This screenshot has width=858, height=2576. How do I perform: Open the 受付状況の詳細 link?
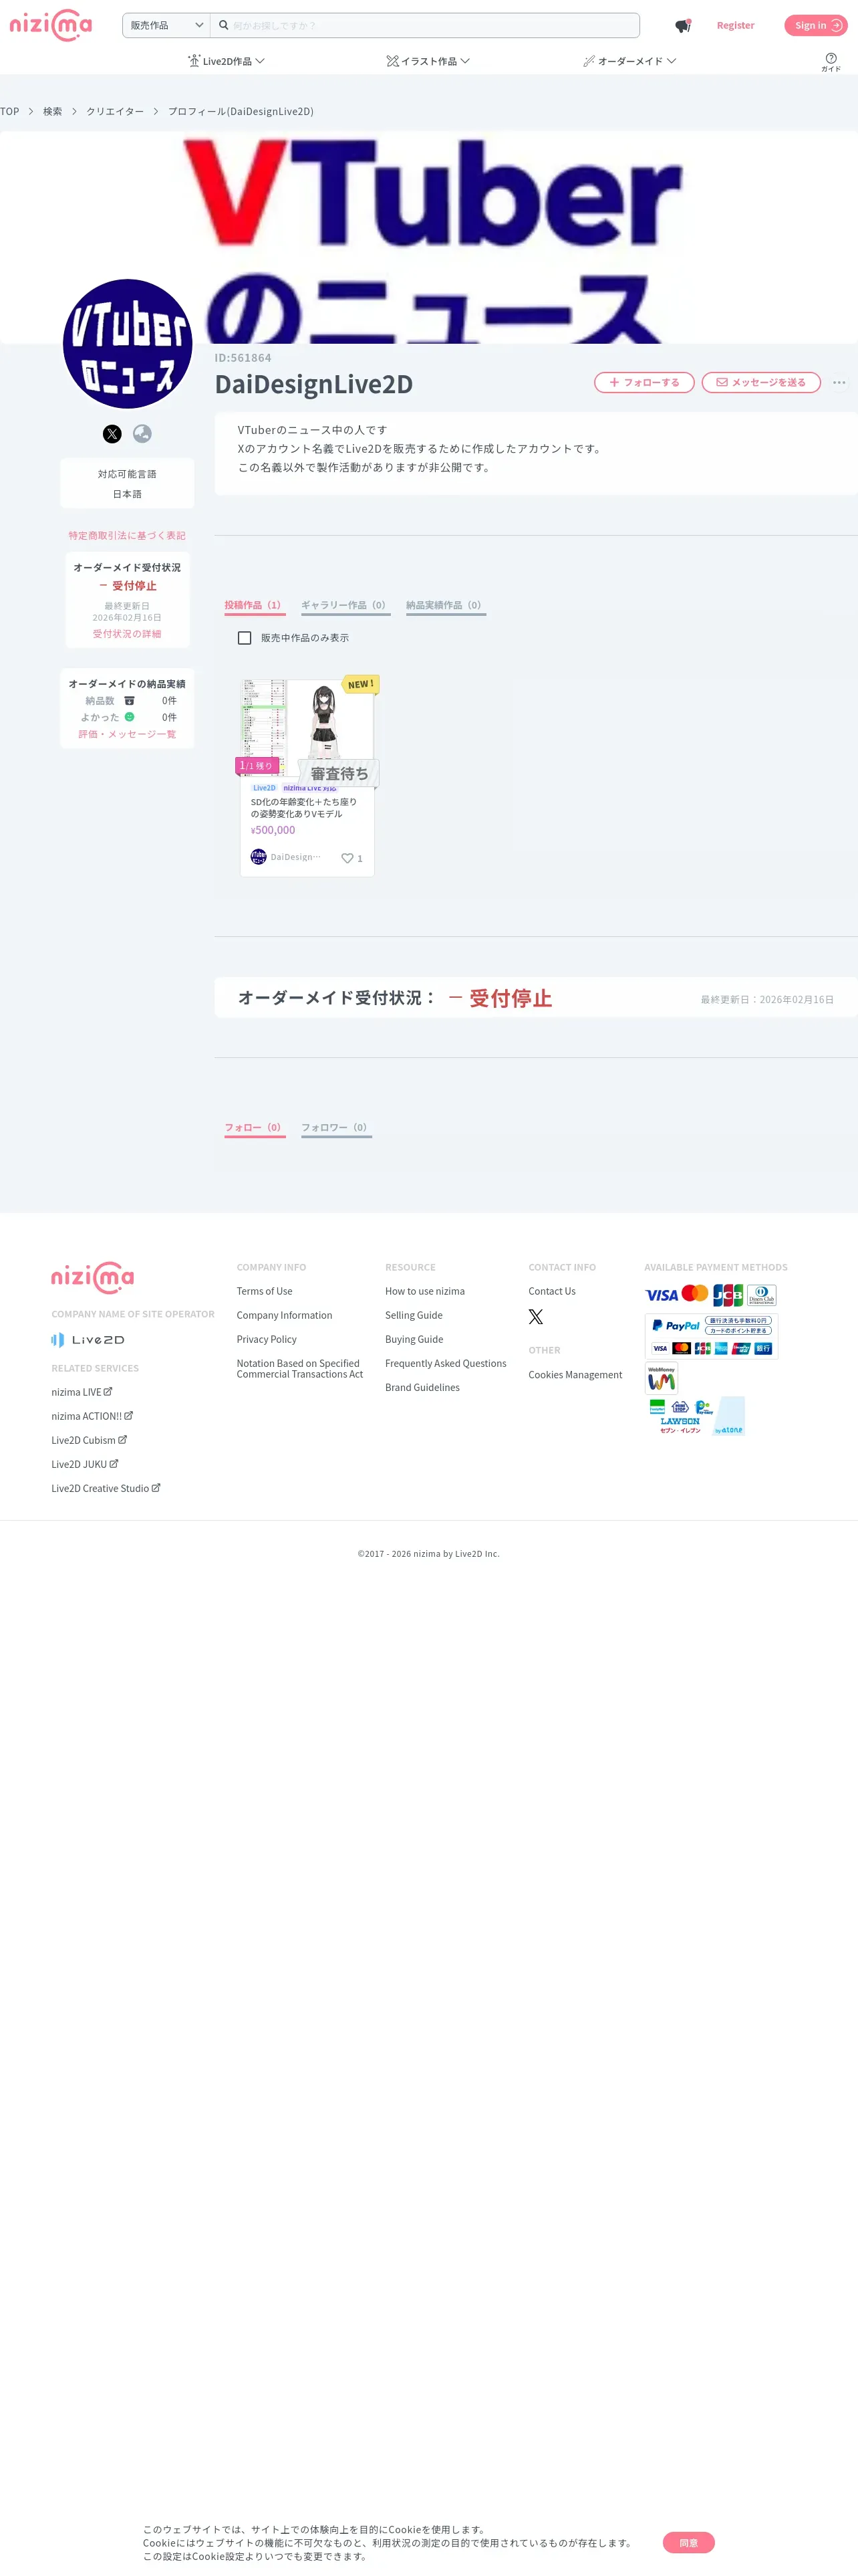(127, 634)
